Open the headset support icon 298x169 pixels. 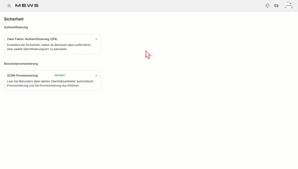point(267,6)
